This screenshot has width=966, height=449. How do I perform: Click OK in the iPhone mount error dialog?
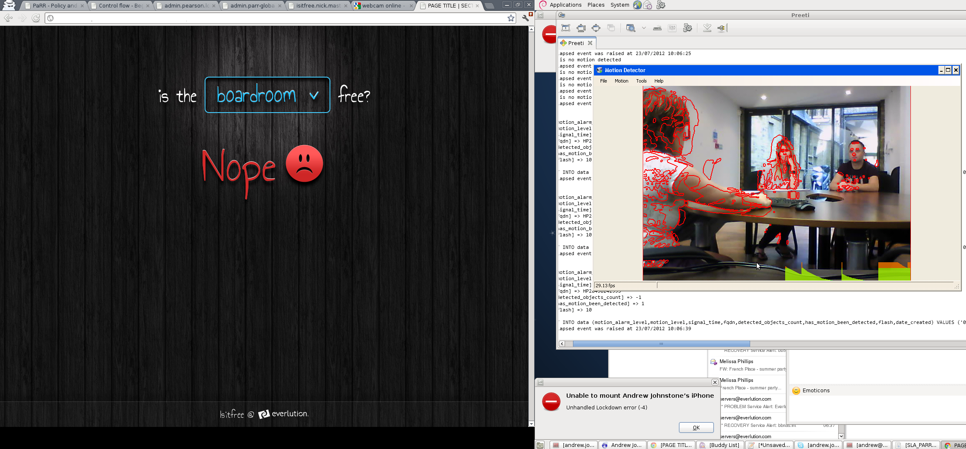(x=696, y=427)
